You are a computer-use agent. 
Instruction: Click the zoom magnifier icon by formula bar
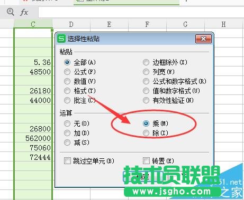(10, 12)
